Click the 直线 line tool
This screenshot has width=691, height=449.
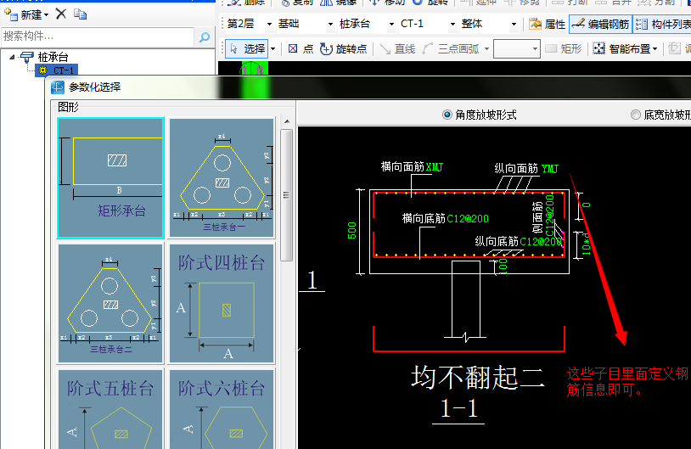[397, 49]
